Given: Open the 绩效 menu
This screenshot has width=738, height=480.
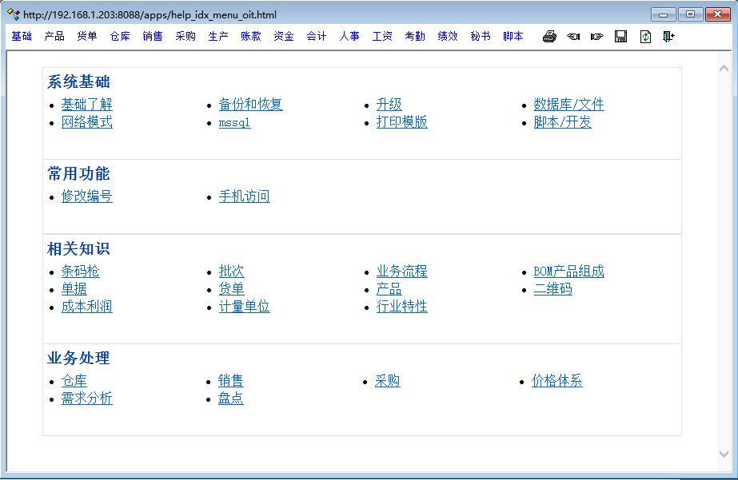Looking at the screenshot, I should coord(448,36).
